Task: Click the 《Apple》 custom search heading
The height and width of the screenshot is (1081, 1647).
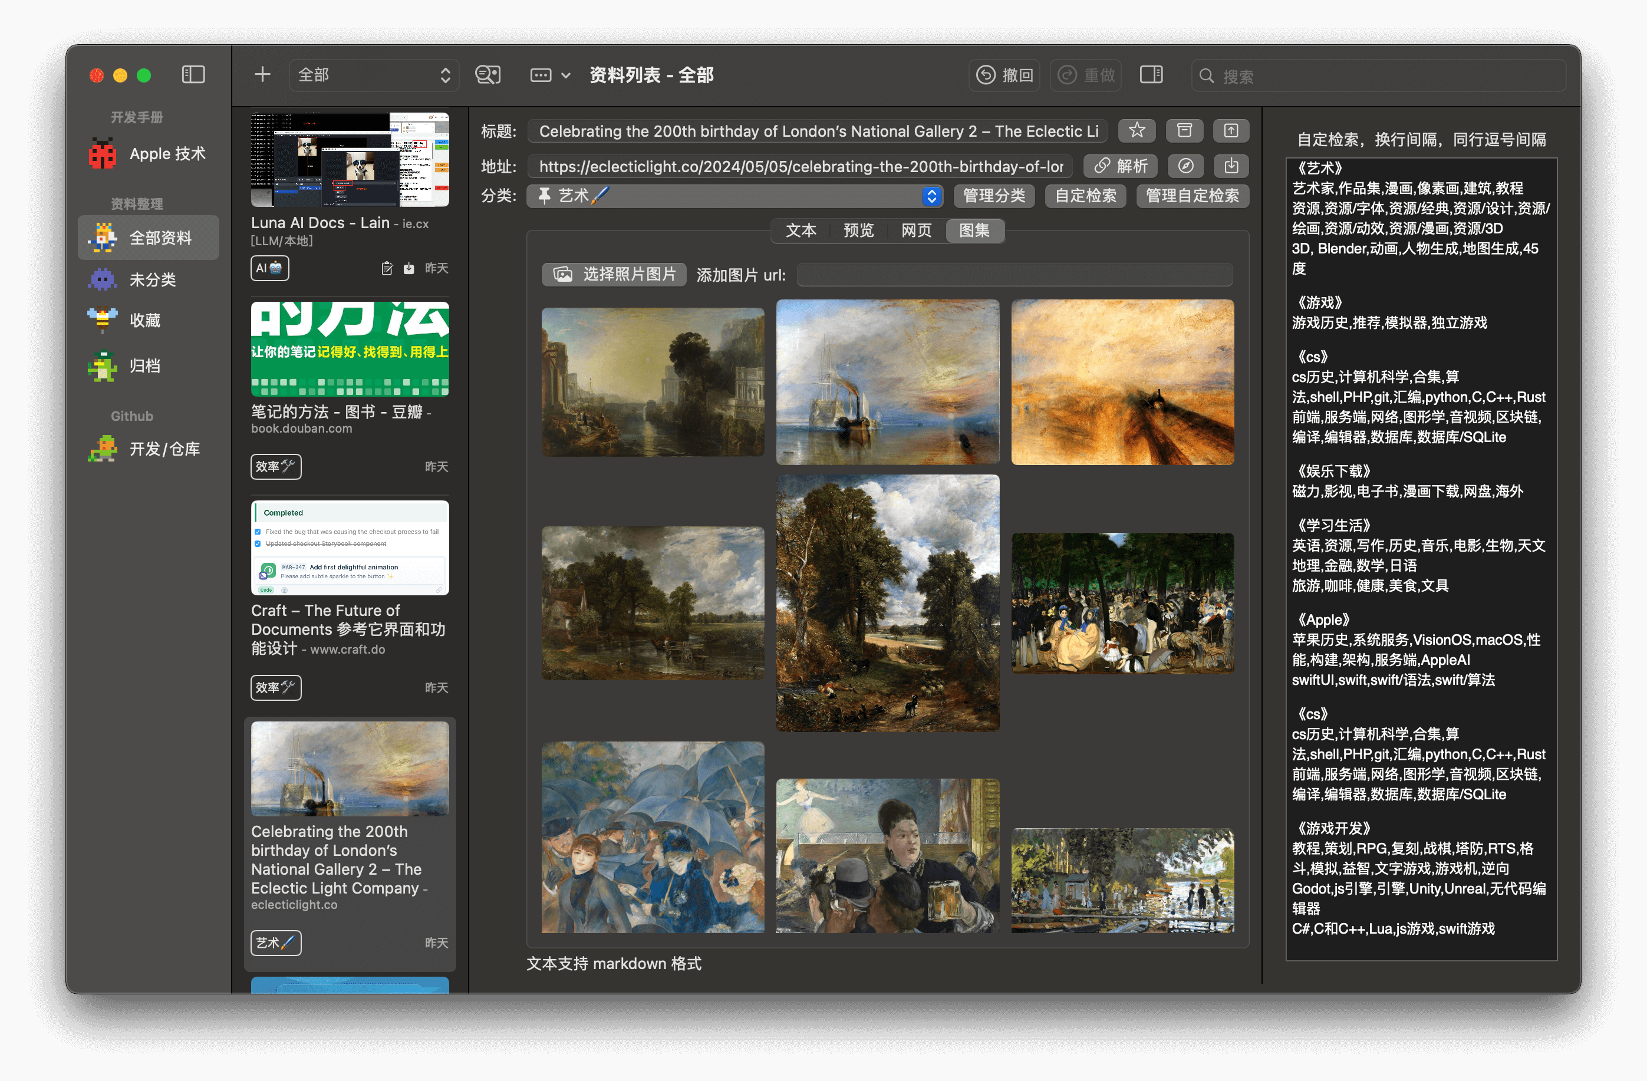Action: pos(1325,619)
